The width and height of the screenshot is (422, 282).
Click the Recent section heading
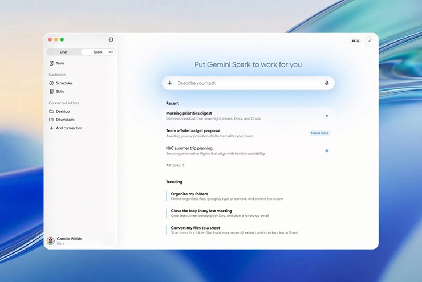[173, 103]
